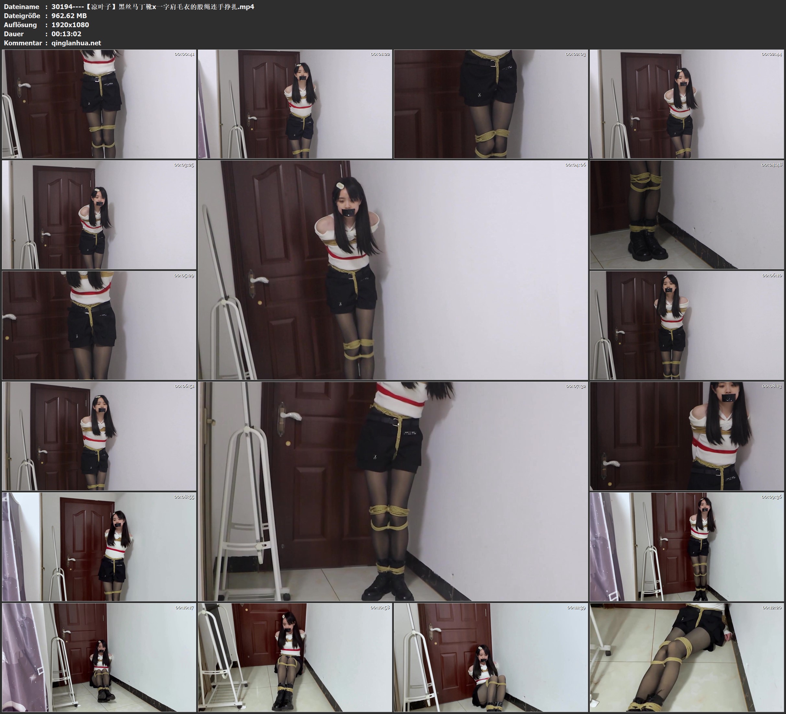786x714 pixels.
Task: Select the 00:04:48 boots close-up frame
Action: pos(687,214)
